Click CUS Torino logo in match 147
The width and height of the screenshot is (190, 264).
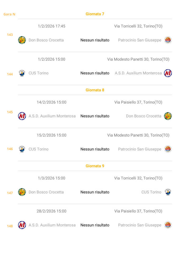(168, 192)
